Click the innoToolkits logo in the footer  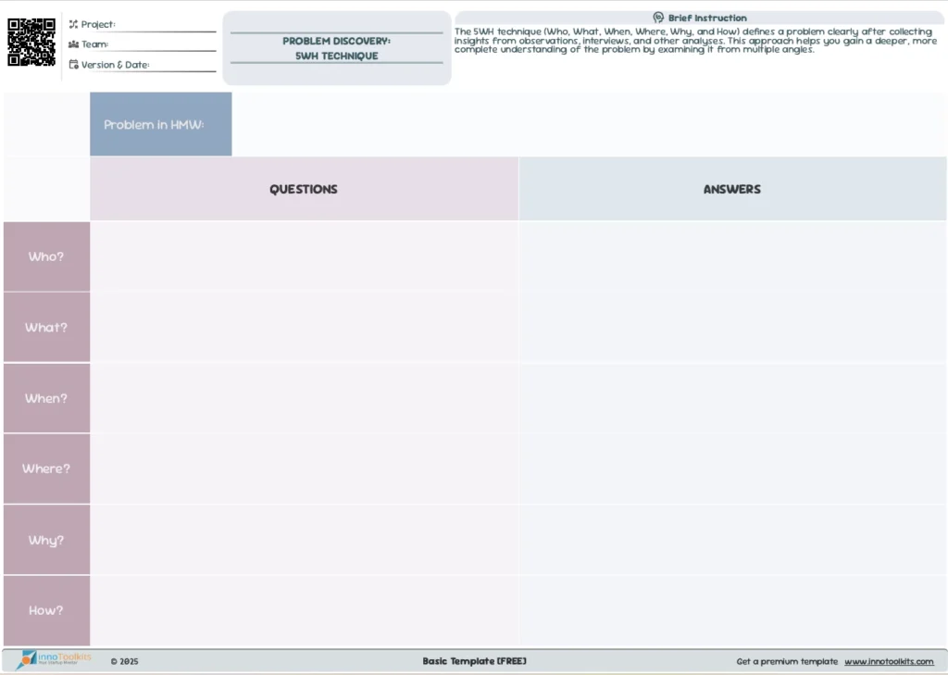(x=54, y=660)
